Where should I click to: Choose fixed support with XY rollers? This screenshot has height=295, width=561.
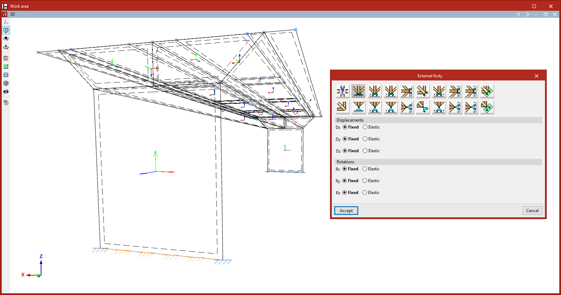(439, 91)
